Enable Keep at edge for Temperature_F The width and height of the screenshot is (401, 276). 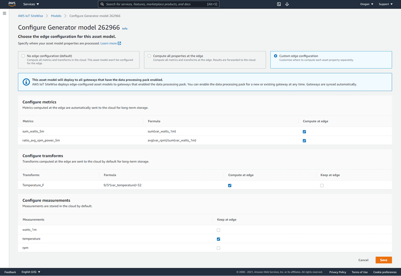pyautogui.click(x=322, y=186)
